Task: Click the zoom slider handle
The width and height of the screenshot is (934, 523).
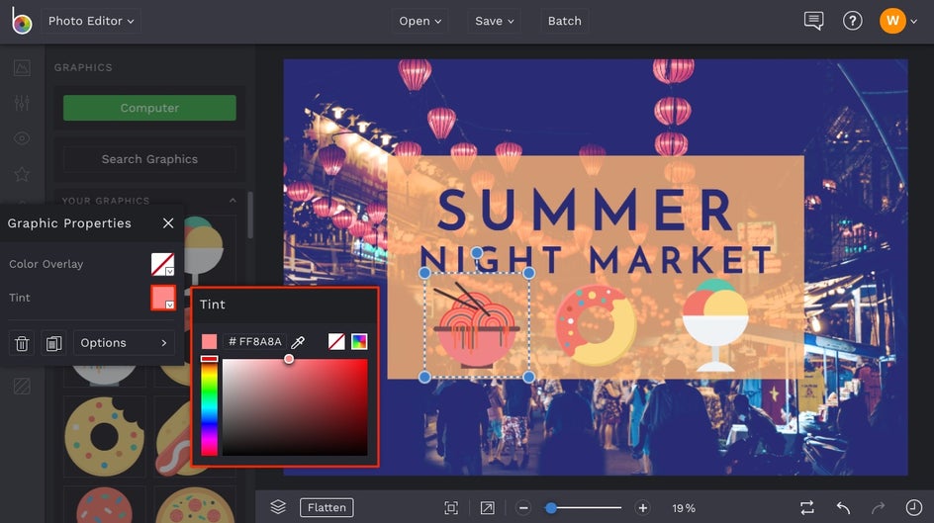Action: point(551,507)
